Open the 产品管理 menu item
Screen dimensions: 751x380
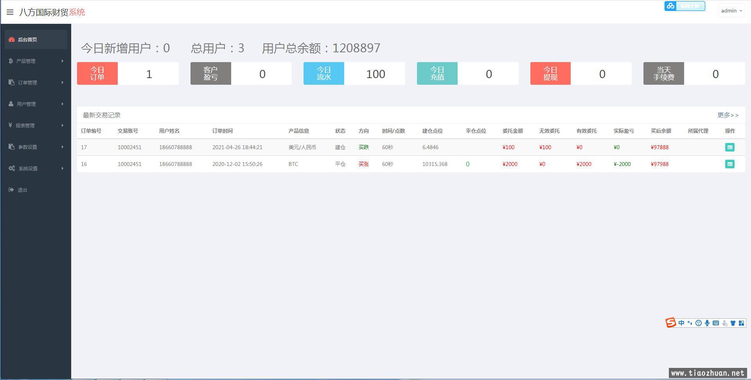click(x=36, y=61)
